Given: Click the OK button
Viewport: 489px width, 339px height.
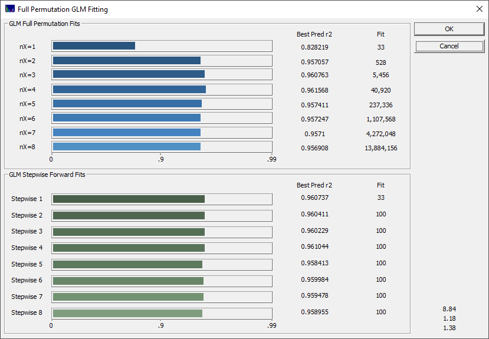Looking at the screenshot, I should pyautogui.click(x=449, y=29).
